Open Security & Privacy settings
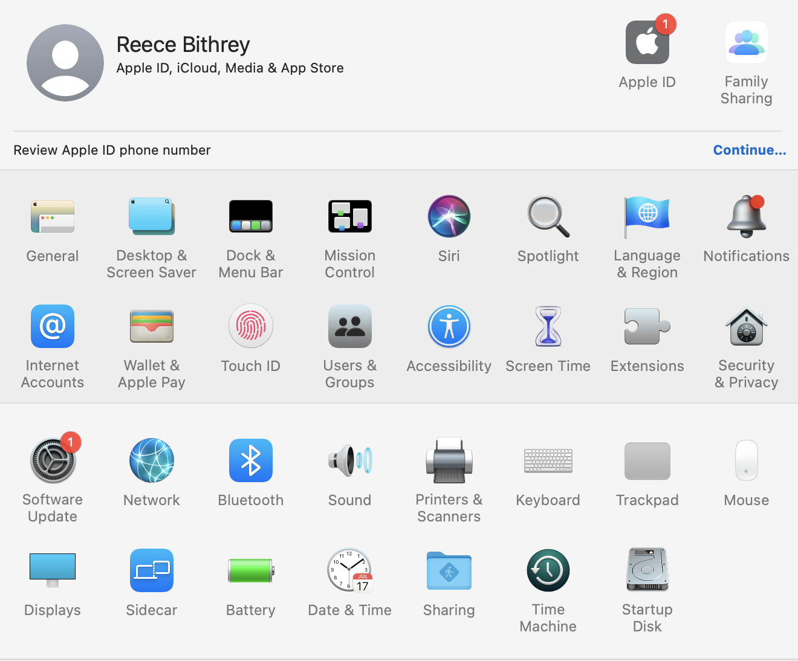 pos(747,326)
